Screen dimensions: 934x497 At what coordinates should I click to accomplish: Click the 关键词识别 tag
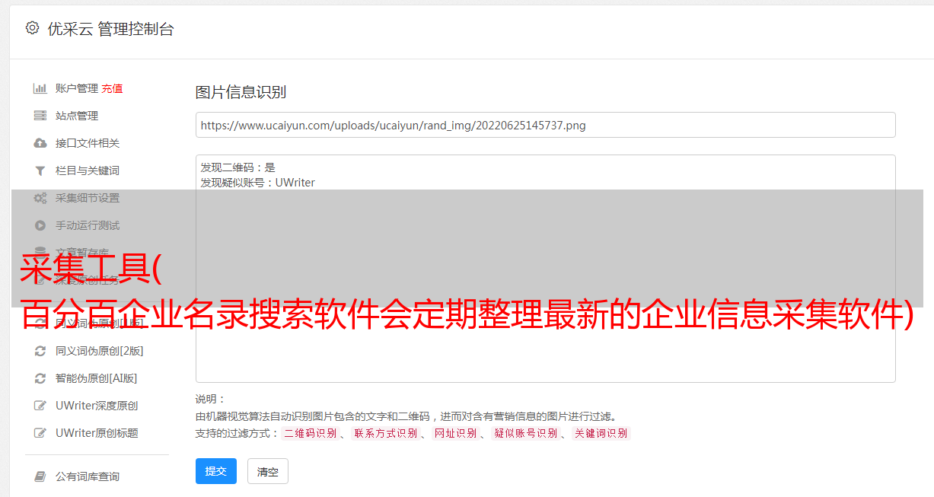601,433
